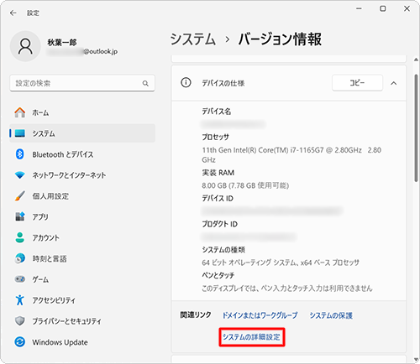Click the 関連リンク label
The height and width of the screenshot is (364, 420).
tap(196, 315)
